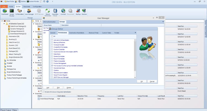Collapse the Home tree root node

click(2, 21)
